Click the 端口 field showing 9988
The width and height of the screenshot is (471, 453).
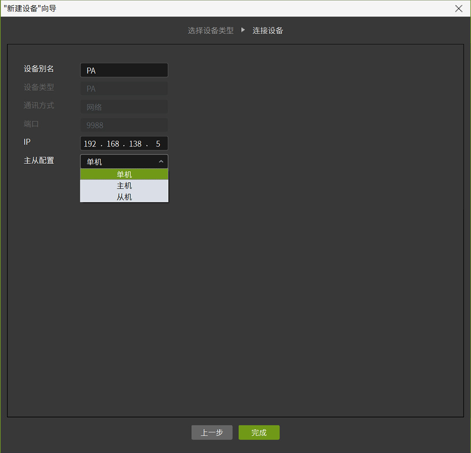coord(124,126)
